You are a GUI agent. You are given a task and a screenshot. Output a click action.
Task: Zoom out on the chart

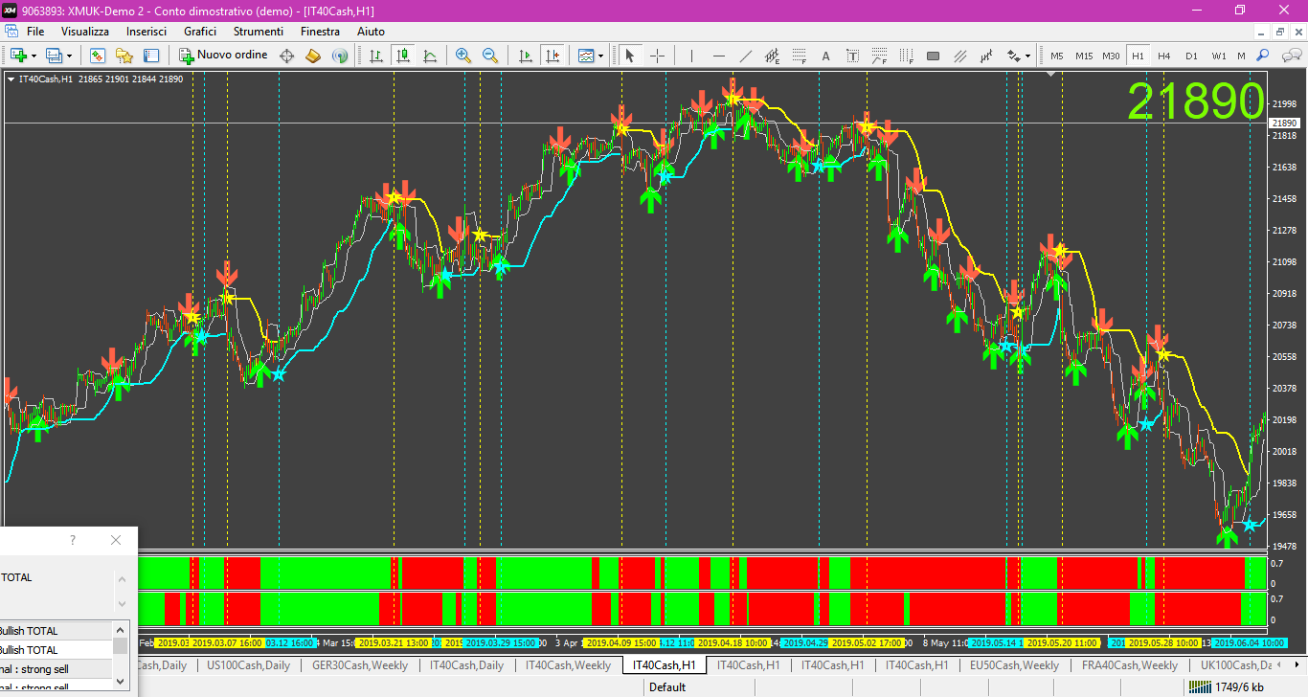click(490, 56)
